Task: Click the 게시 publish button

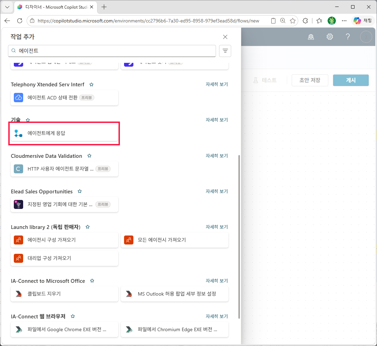Action: click(x=351, y=80)
